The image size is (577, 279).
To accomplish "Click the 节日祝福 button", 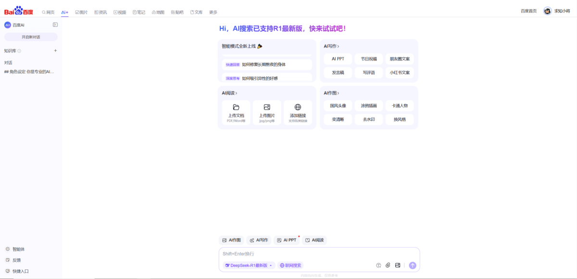I will pyautogui.click(x=369, y=59).
